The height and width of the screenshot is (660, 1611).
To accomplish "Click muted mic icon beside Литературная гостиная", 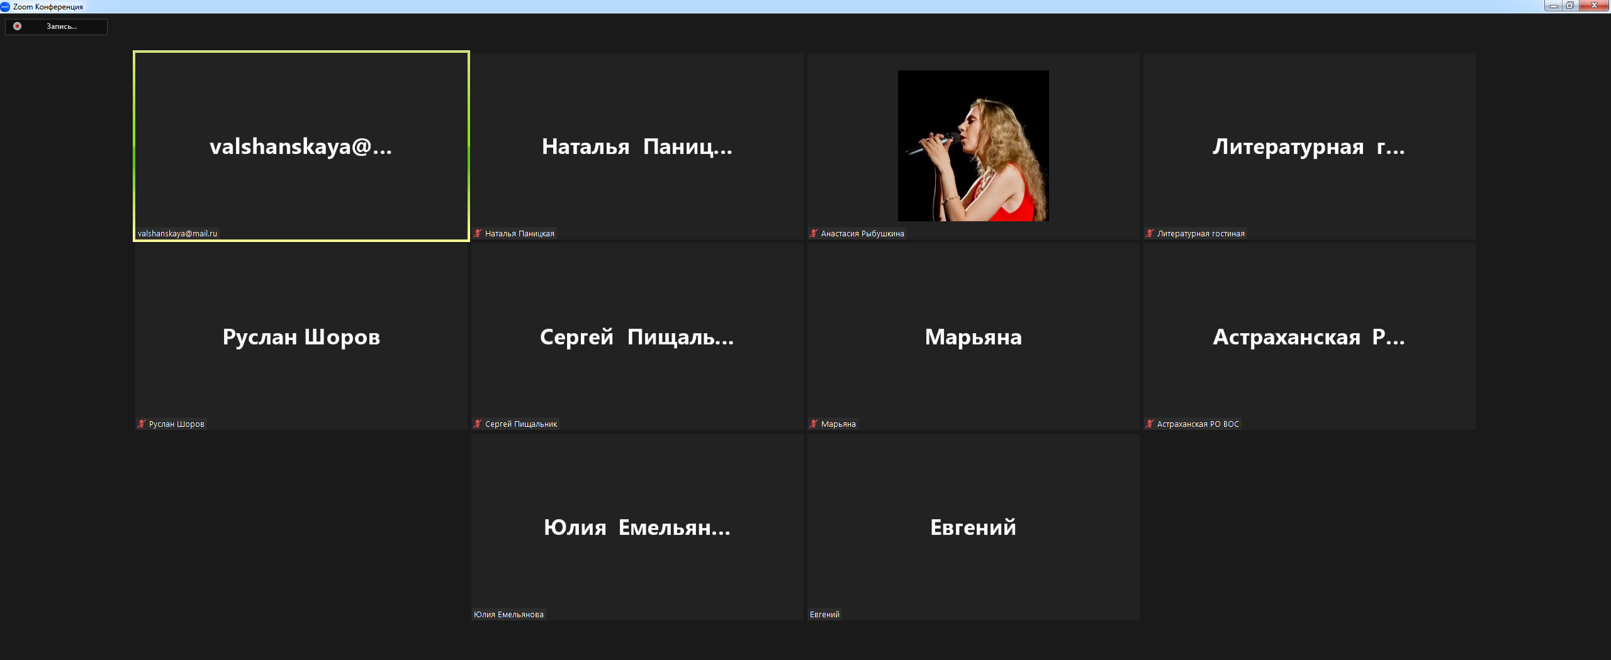I will pos(1150,234).
